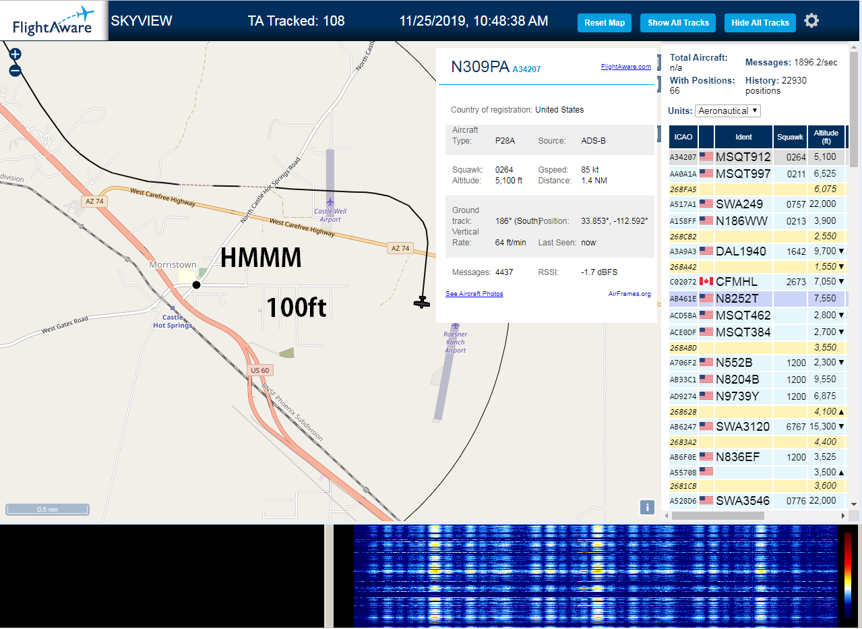Open AirFrames.org link
Screen dimensions: 862x629
pos(629,294)
